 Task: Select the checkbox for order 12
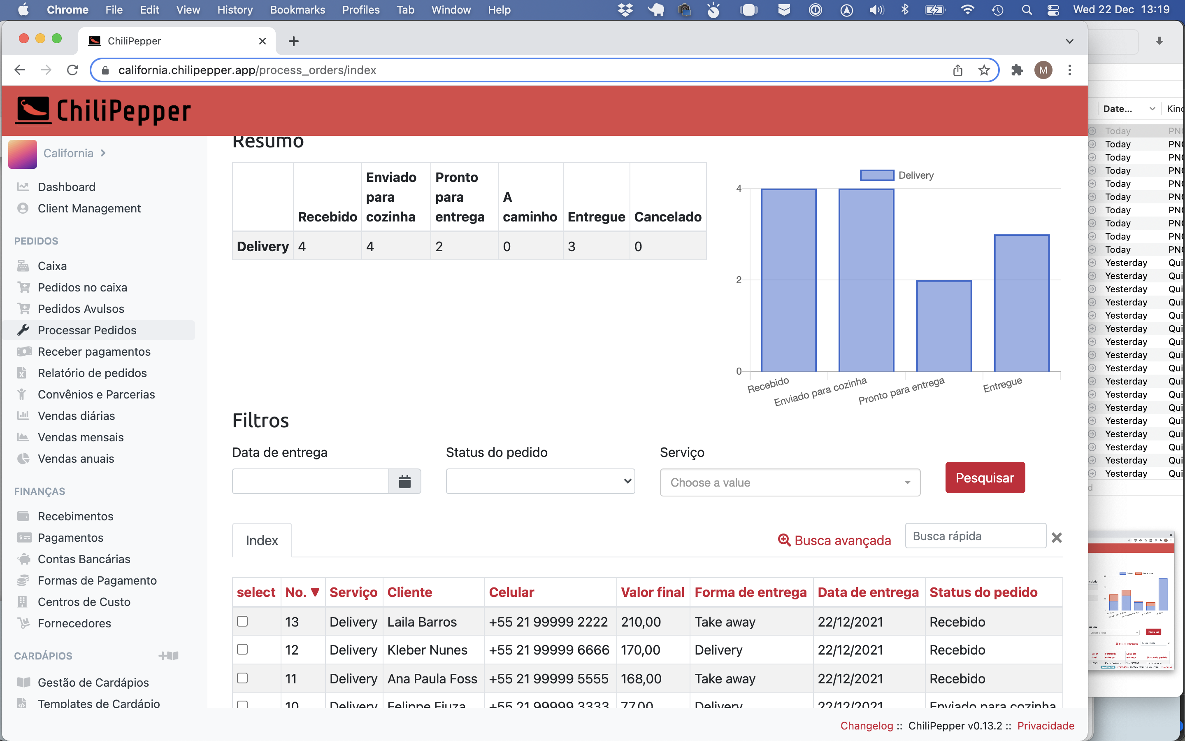tap(242, 649)
